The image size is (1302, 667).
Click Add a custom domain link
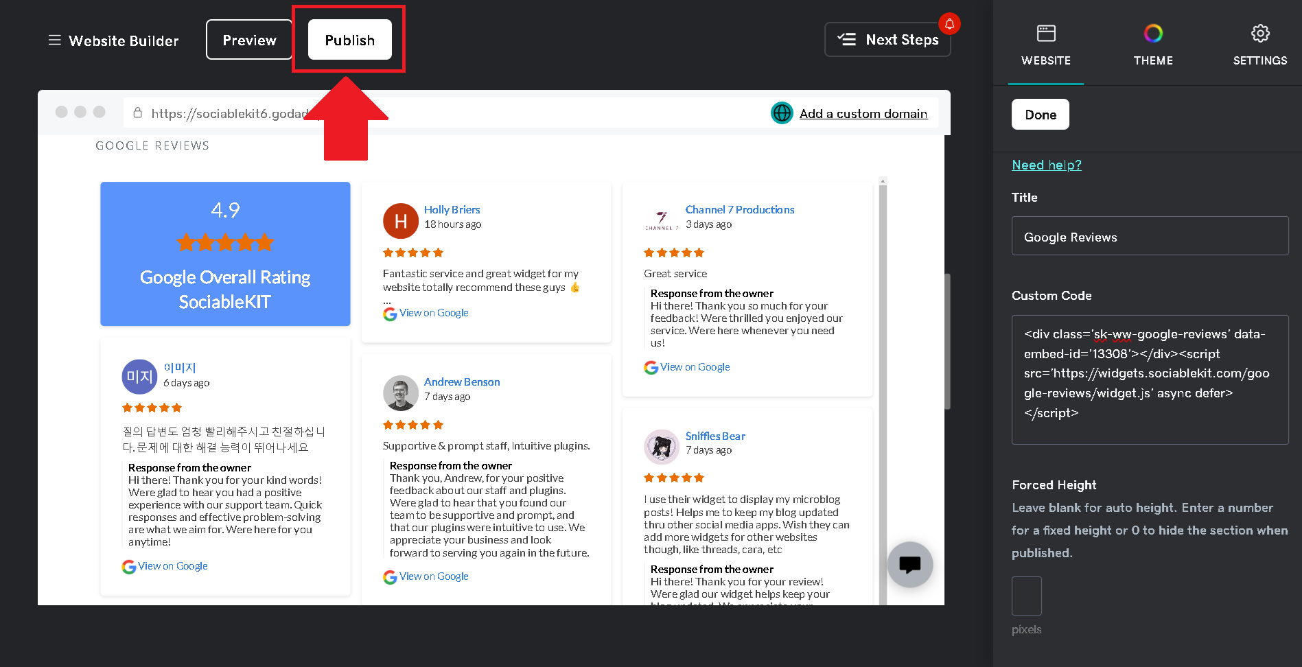click(863, 114)
